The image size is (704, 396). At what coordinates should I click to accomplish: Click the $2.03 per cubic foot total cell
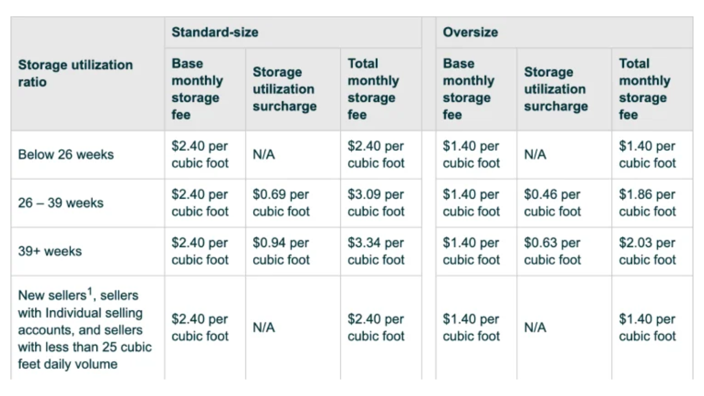pos(647,251)
